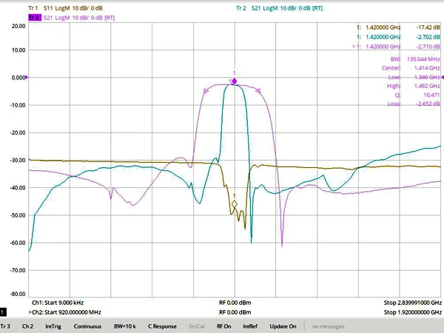Click the BW 135.044 MHz readout
The height and width of the screenshot is (333, 444).
coord(415,59)
